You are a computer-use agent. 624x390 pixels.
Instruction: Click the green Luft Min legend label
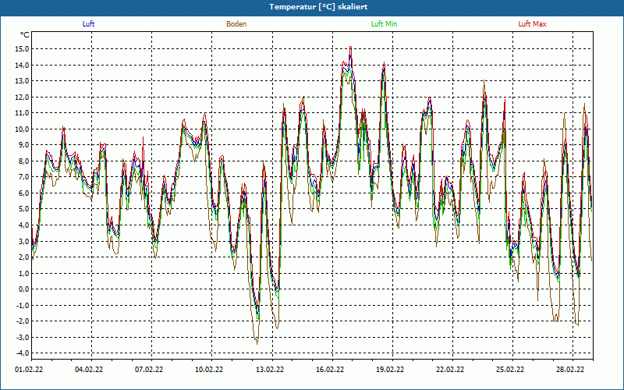click(384, 24)
